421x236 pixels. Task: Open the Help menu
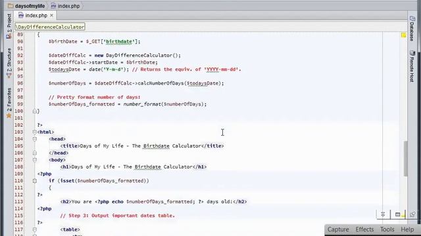[407, 229]
